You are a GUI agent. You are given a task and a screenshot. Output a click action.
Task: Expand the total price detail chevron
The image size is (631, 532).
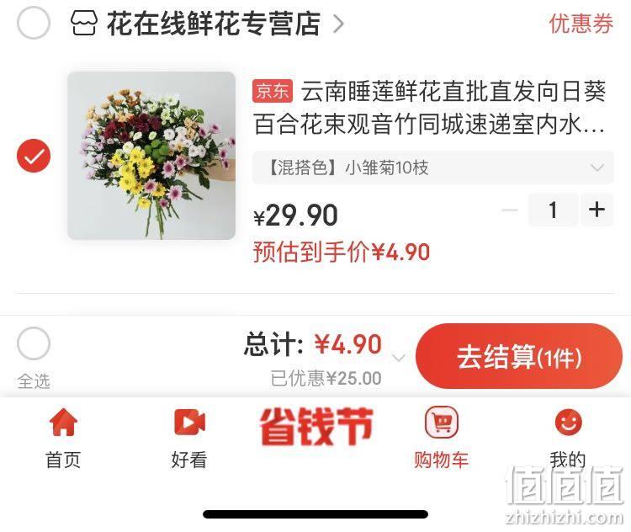click(x=399, y=358)
